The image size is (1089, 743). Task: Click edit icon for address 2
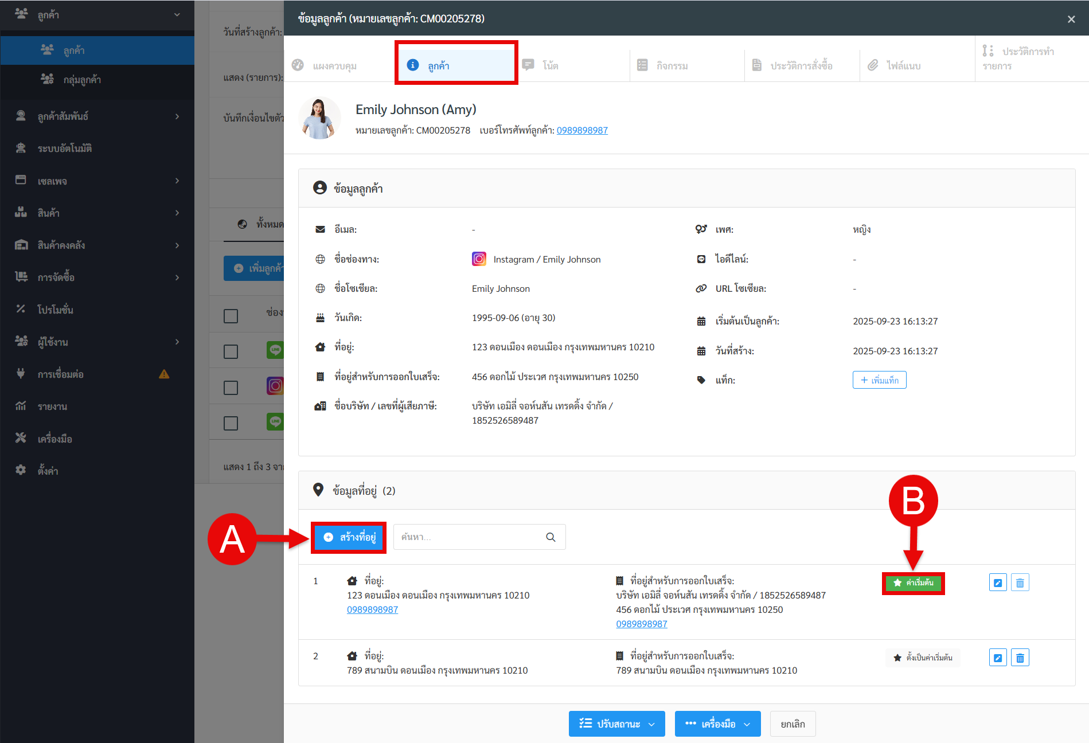(x=997, y=658)
